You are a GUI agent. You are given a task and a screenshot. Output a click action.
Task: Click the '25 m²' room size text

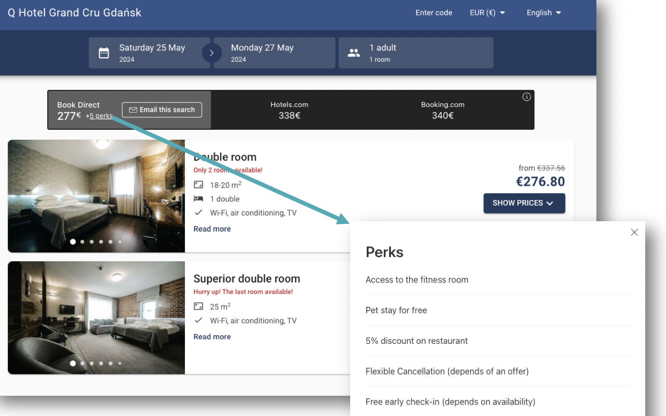[x=220, y=306]
